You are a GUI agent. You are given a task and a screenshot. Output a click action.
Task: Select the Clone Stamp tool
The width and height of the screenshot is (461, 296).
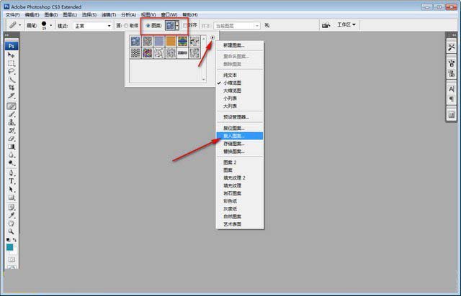(x=12, y=122)
